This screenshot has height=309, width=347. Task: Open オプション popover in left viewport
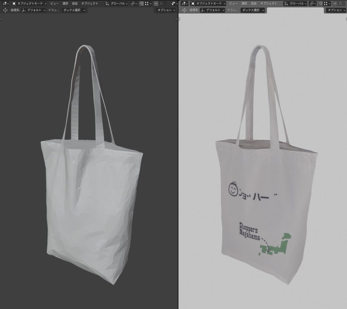(166, 10)
